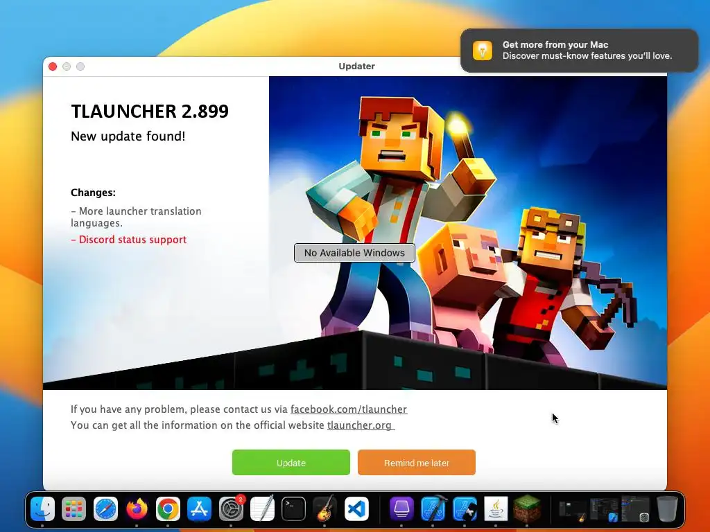Restore the minimized window with Settings badge
The image size is (710, 532).
pyautogui.click(x=636, y=509)
